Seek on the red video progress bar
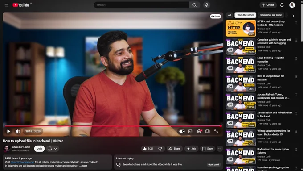The width and height of the screenshot is (303, 171). 113,126
